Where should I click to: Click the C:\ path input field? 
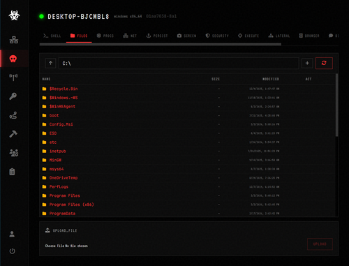point(179,63)
